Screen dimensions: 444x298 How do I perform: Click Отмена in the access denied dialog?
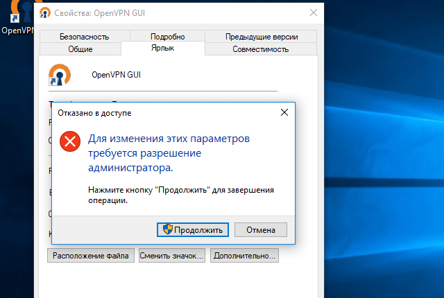261,229
